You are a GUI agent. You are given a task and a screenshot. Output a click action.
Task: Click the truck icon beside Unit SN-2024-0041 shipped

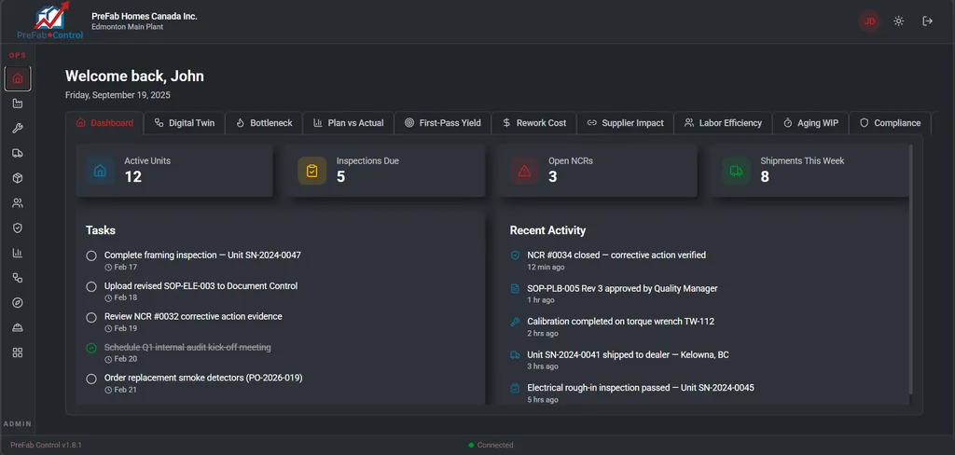pyautogui.click(x=515, y=354)
